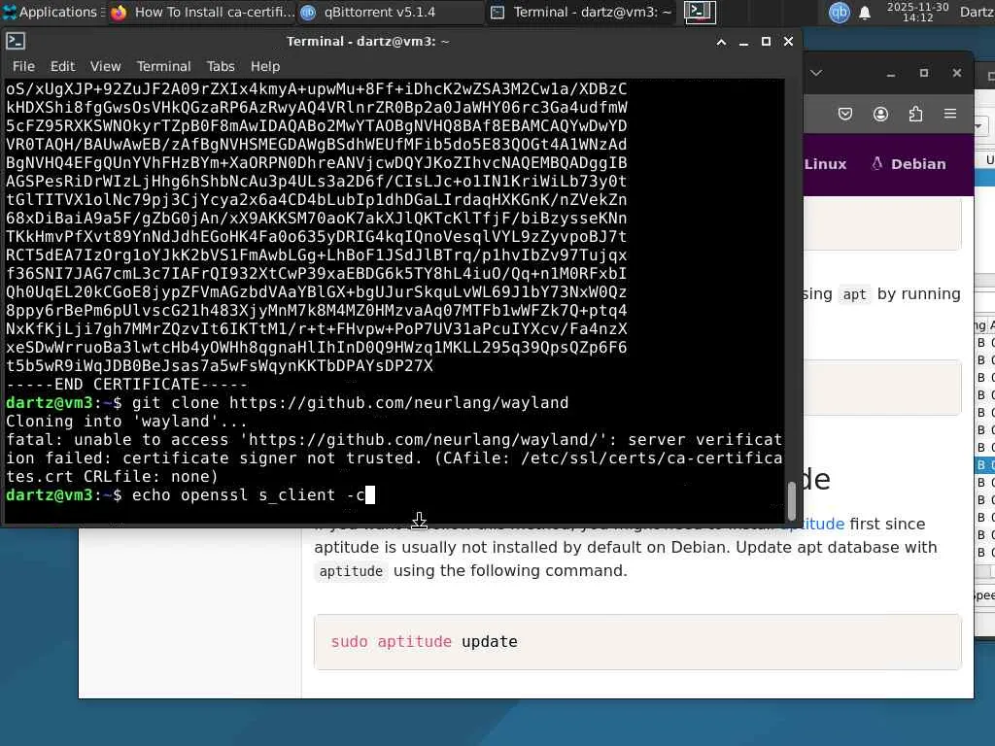995x746 pixels.
Task: Open the Terminal menu in menu bar
Action: point(163,66)
